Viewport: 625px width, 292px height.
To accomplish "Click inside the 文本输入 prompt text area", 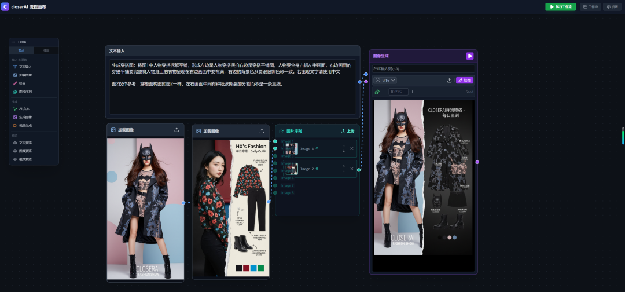I will tap(233, 87).
